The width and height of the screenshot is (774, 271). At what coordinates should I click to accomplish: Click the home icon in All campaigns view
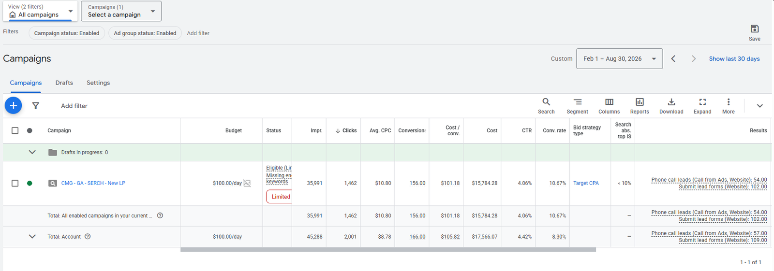tap(13, 14)
